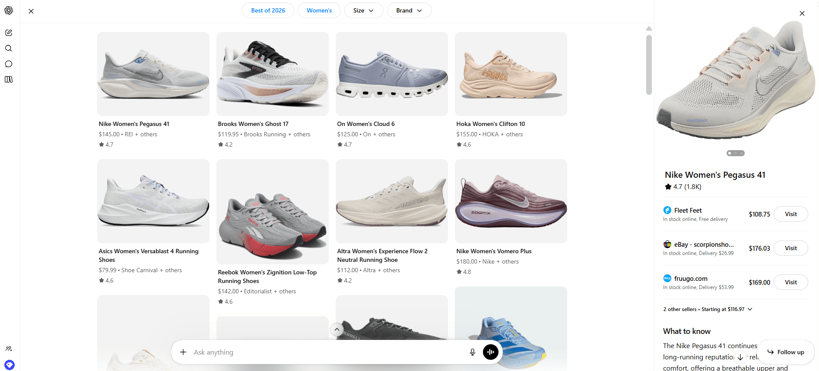Image resolution: width=819 pixels, height=371 pixels.
Task: Click the Fleet Feet seller name
Action: click(688, 211)
